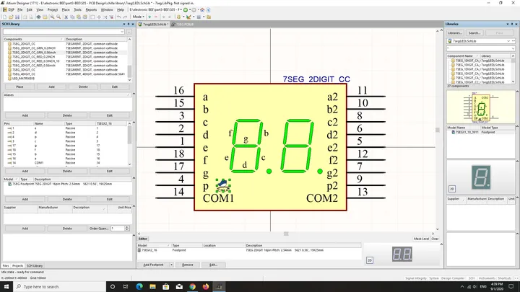Open Google Chrome from the taskbar
This screenshot has height=292, width=520.
coord(192,286)
